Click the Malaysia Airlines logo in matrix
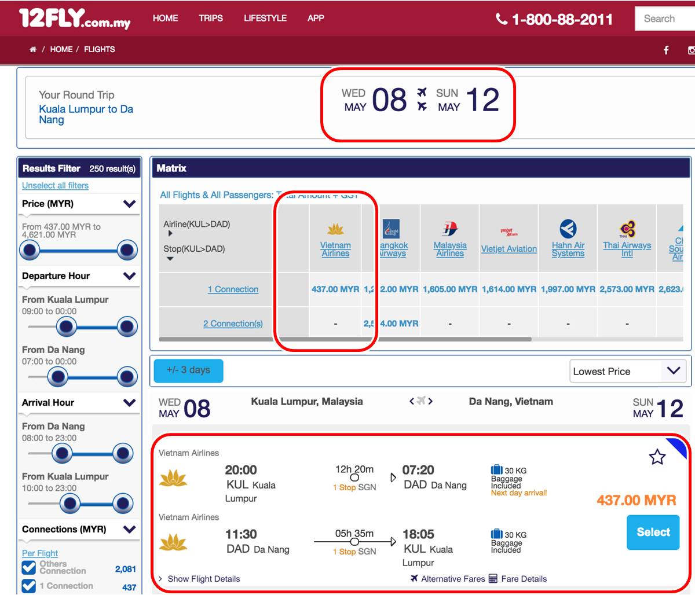Viewport: 695px width, 595px height. coord(450,229)
